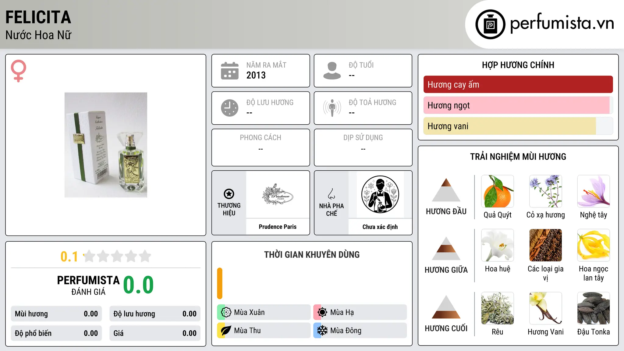
Task: Click the sun icon for Mùa Hạ
Action: coord(322,312)
